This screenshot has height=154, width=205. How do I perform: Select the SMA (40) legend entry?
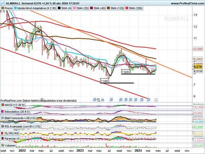click(98, 8)
